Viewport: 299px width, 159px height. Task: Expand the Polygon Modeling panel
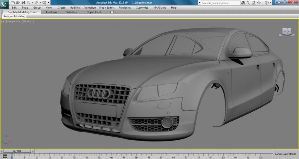pos(14,16)
